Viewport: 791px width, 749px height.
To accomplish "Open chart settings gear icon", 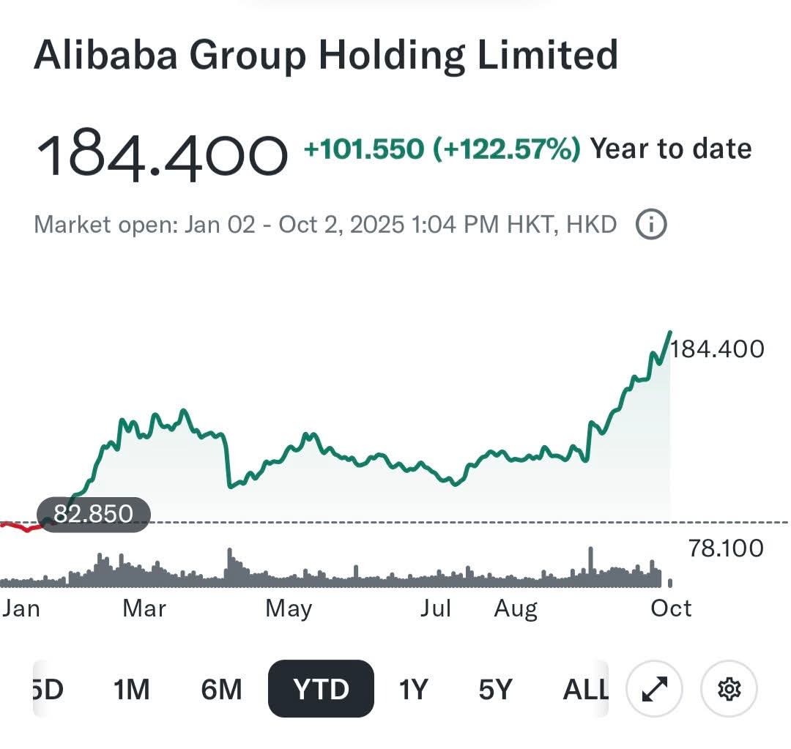I will click(x=729, y=689).
